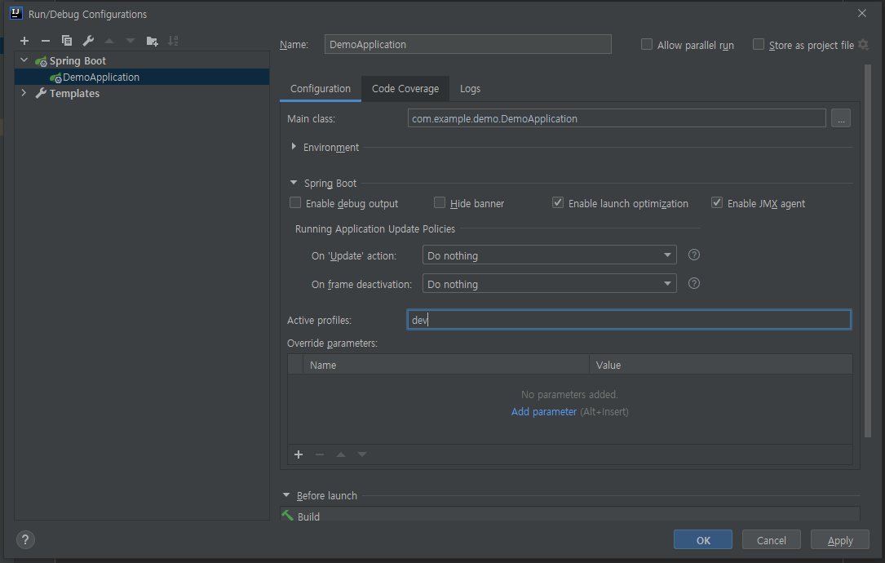Copy the selected configuration
Screen dimensions: 885x563
point(67,41)
